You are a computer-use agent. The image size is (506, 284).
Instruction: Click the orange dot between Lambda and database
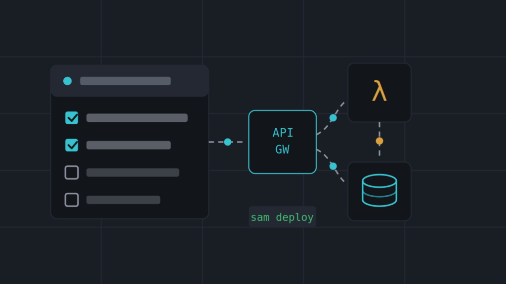379,141
